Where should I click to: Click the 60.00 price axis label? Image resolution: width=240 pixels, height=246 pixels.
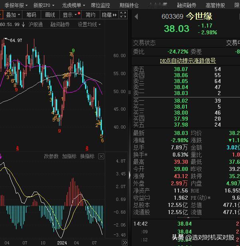click(119, 56)
